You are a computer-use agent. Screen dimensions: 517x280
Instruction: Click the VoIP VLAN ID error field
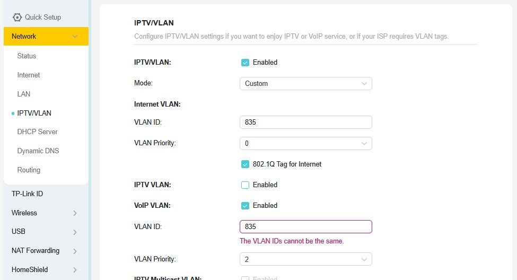pos(305,227)
